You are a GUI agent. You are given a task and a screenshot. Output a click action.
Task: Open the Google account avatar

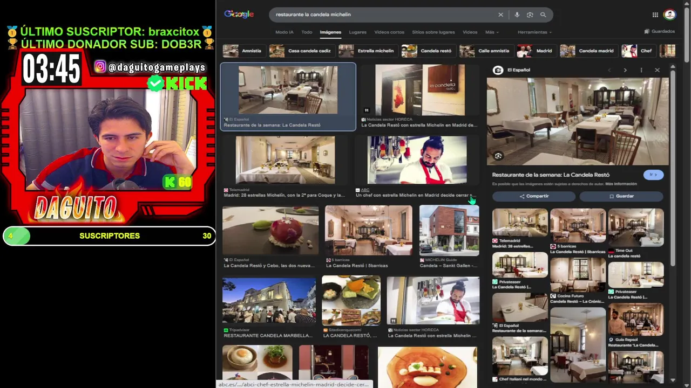pos(670,15)
